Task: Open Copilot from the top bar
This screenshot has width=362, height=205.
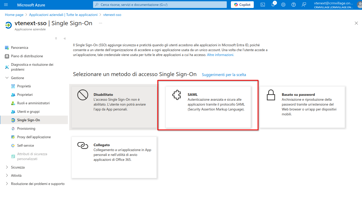Action: pos(242,5)
